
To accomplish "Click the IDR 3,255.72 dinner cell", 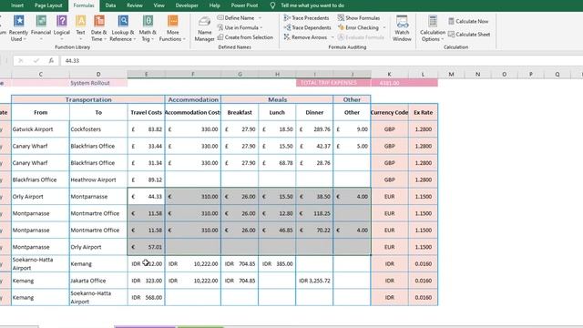I will 314,281.
